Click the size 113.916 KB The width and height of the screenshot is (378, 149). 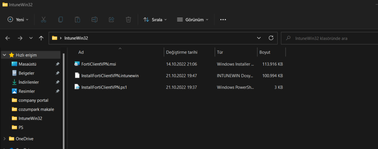[273, 64]
